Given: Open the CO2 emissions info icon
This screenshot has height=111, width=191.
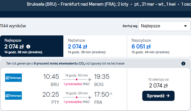Looking at the screenshot, I should tap(183, 63).
